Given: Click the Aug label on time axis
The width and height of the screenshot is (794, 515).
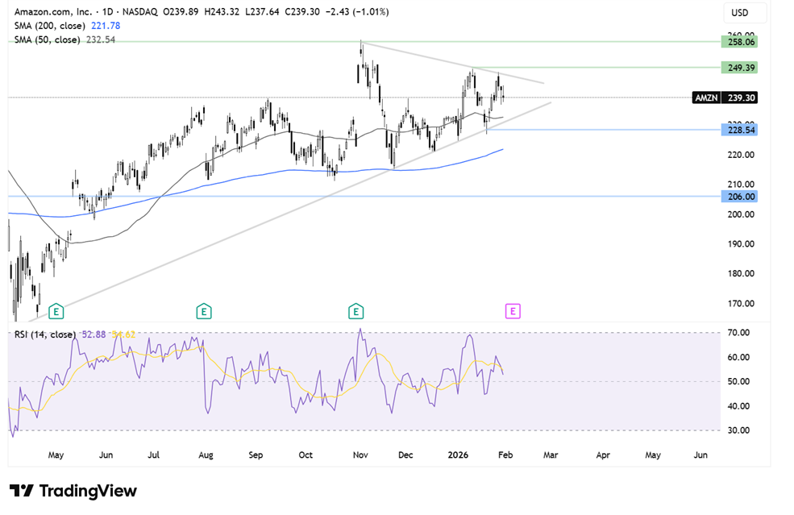Looking at the screenshot, I should point(206,455).
